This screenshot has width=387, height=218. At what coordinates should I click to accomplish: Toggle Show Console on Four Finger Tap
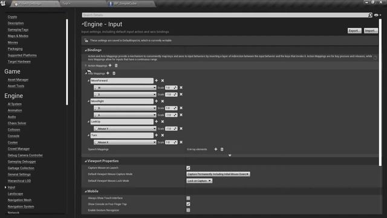click(188, 204)
